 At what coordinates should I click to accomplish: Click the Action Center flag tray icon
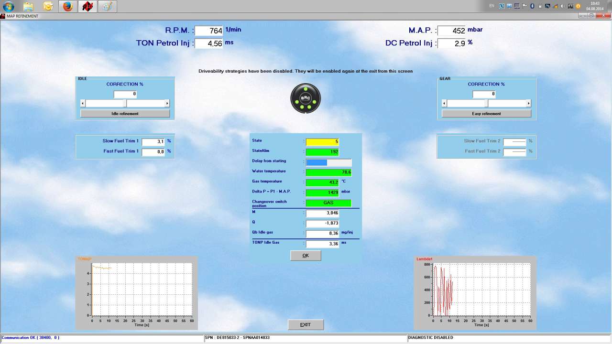tap(525, 6)
